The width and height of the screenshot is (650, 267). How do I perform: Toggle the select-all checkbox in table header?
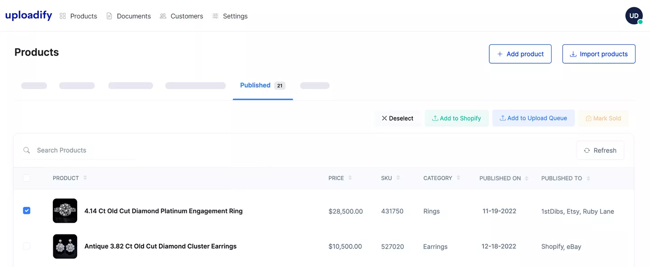click(26, 178)
